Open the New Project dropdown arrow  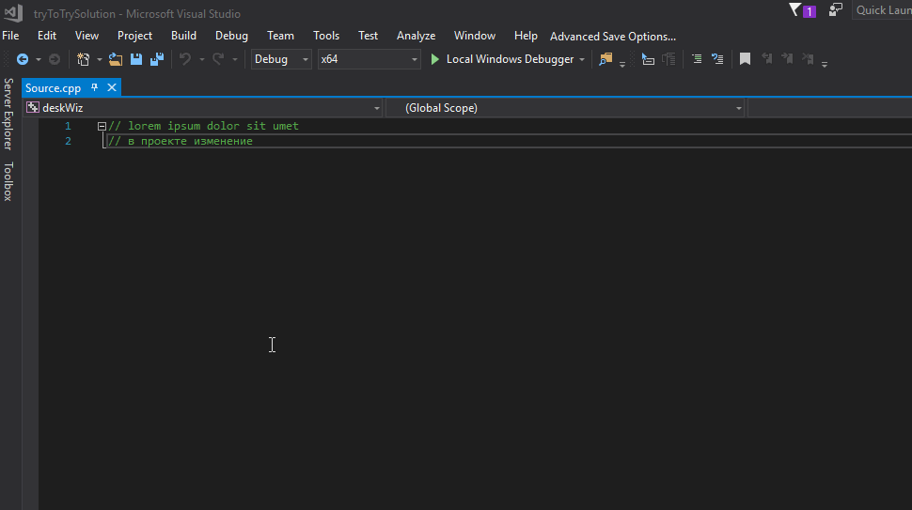(99, 59)
